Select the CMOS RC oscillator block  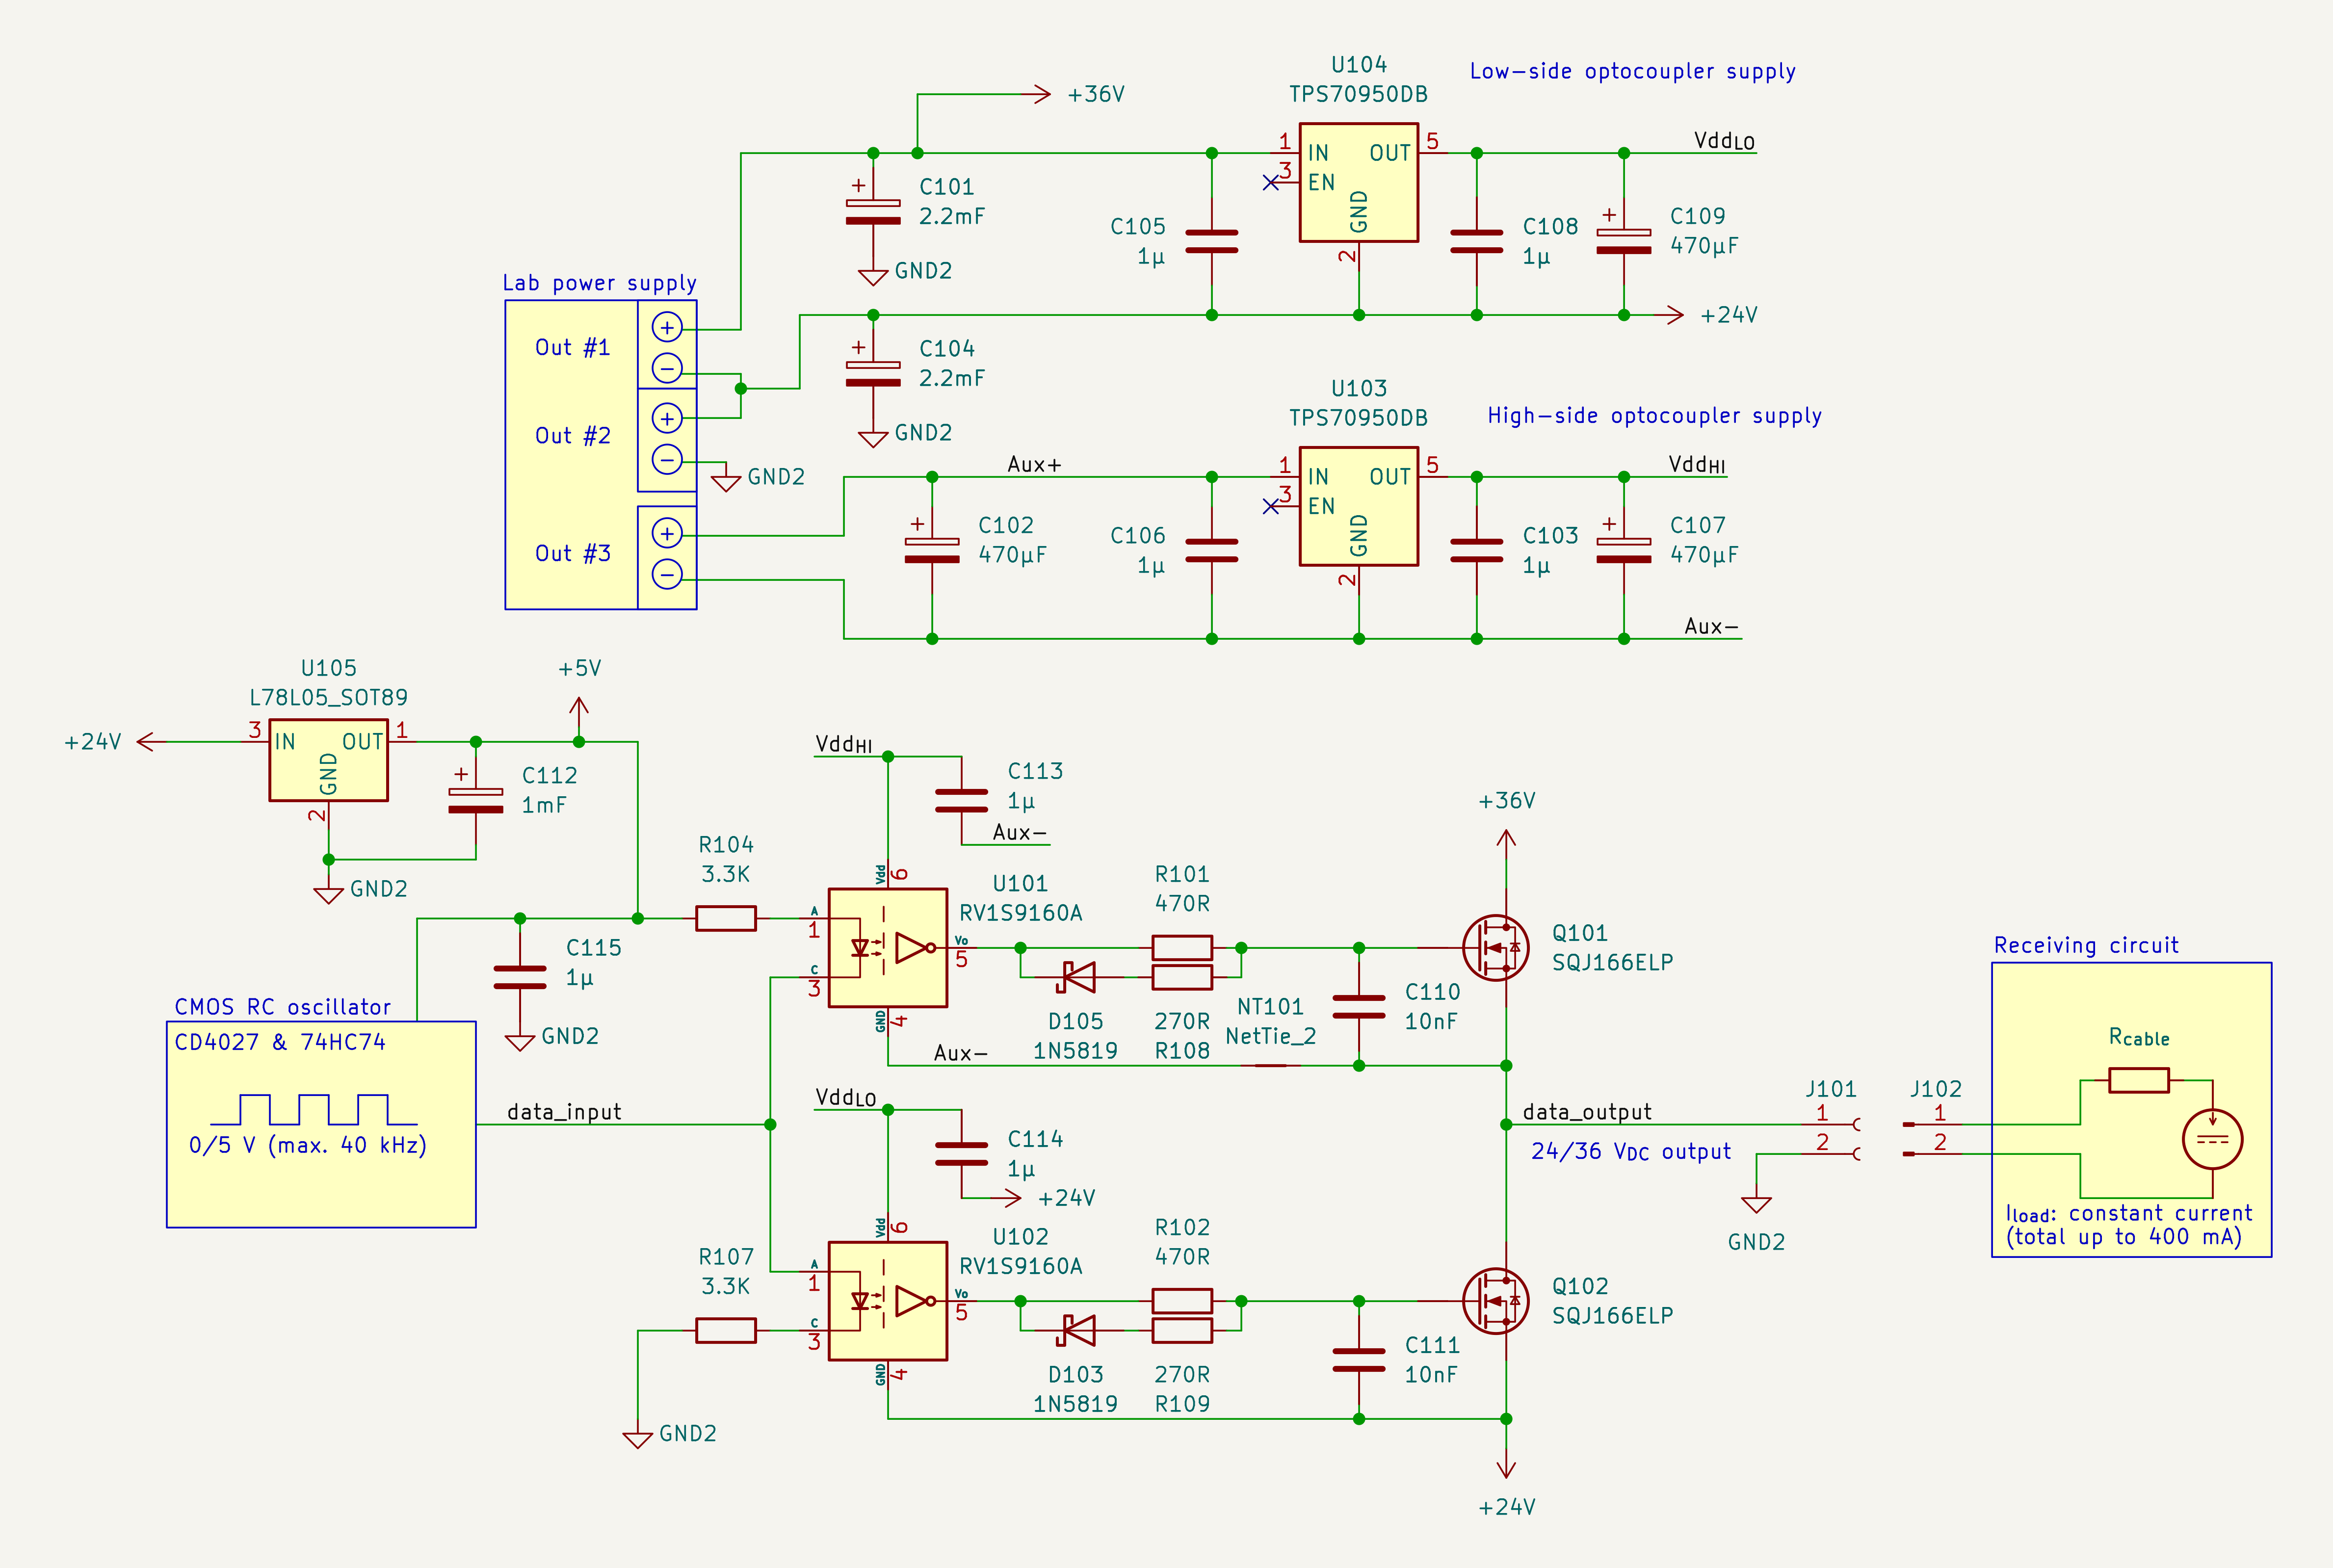click(321, 1124)
